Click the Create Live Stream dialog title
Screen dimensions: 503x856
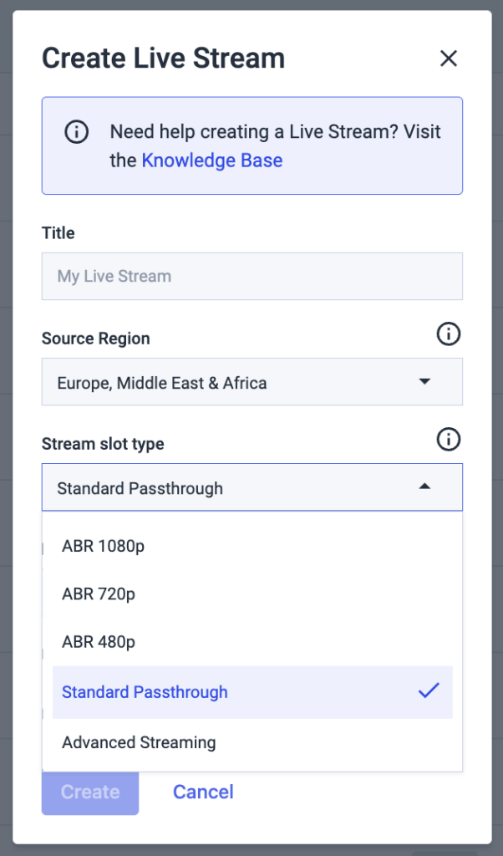pos(163,58)
